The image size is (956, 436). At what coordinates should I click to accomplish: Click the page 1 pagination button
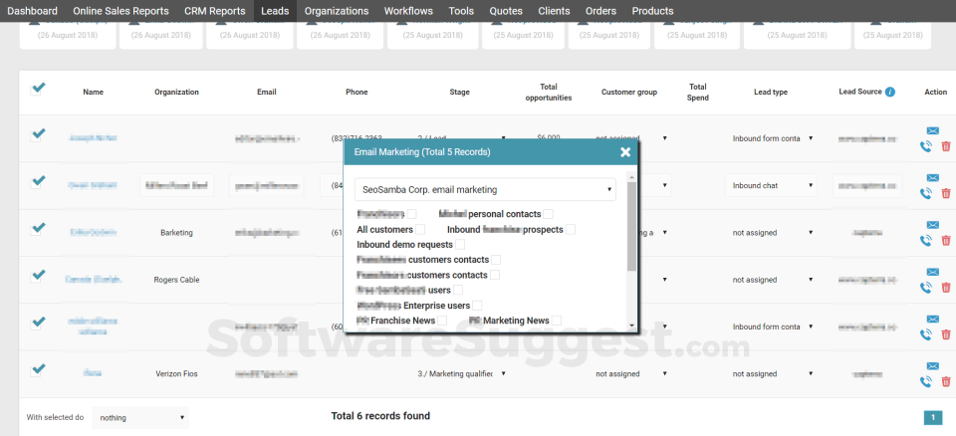[933, 418]
